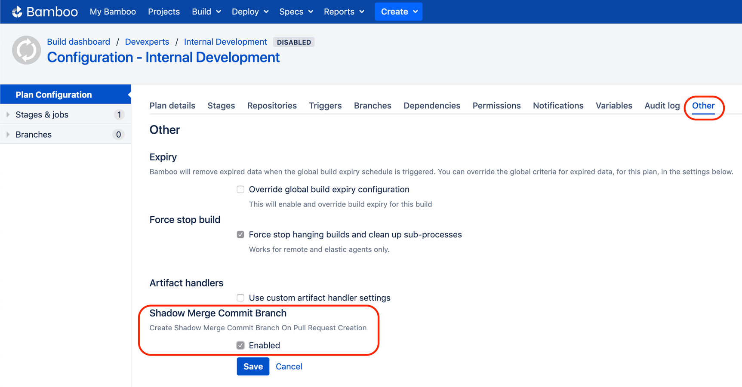This screenshot has height=387, width=742.
Task: Open Devexperts breadcrumb link
Action: (x=147, y=42)
